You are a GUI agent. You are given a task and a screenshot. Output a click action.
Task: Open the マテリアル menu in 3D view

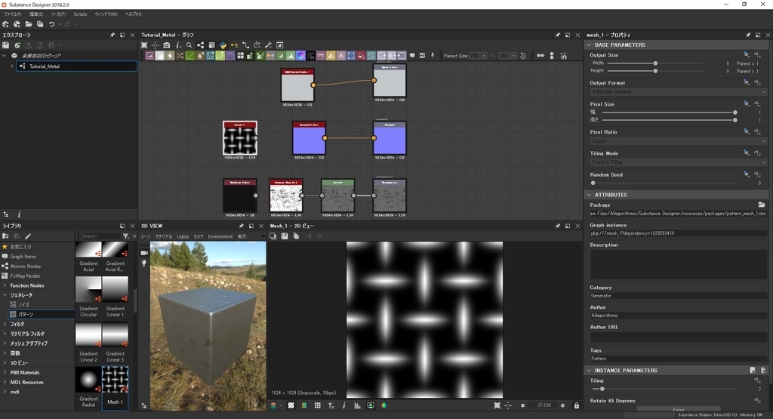[x=164, y=236]
